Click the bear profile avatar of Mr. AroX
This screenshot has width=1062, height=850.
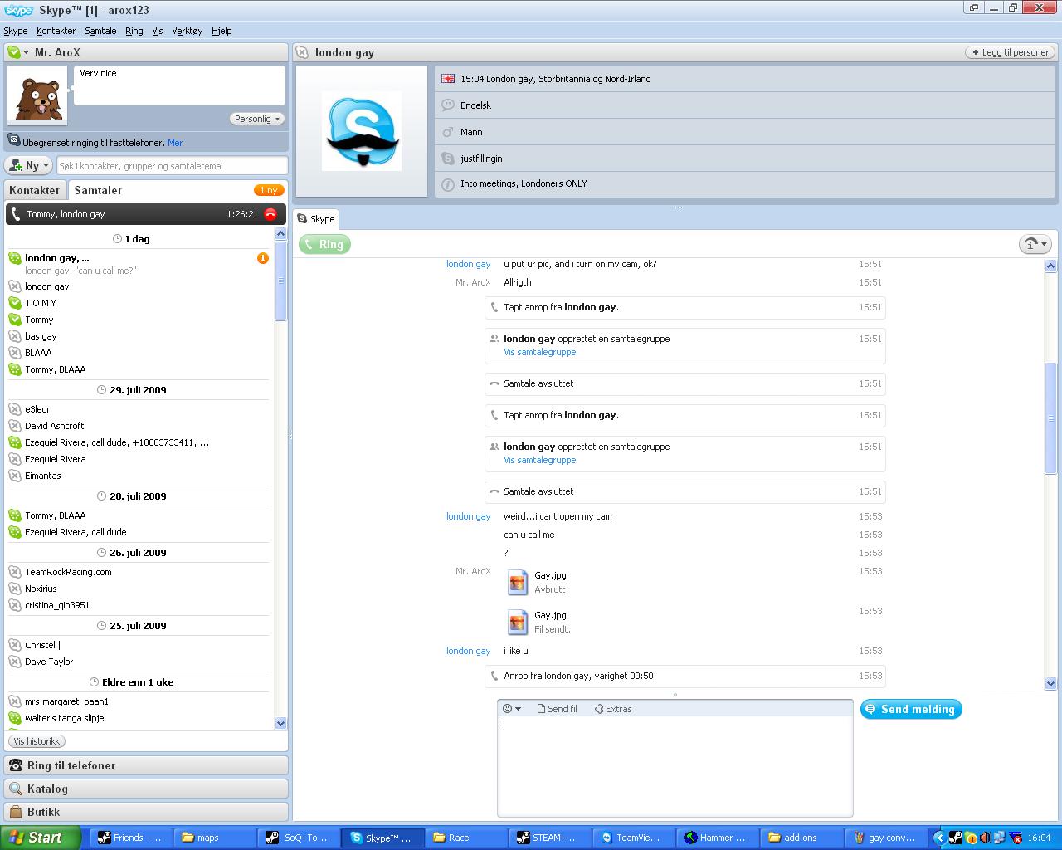pyautogui.click(x=37, y=96)
